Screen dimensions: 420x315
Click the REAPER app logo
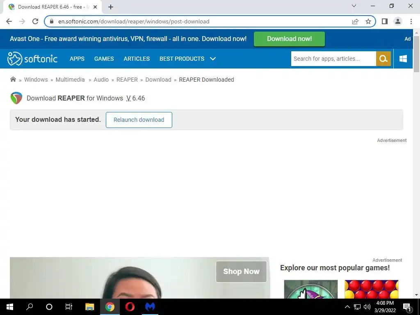tap(16, 98)
